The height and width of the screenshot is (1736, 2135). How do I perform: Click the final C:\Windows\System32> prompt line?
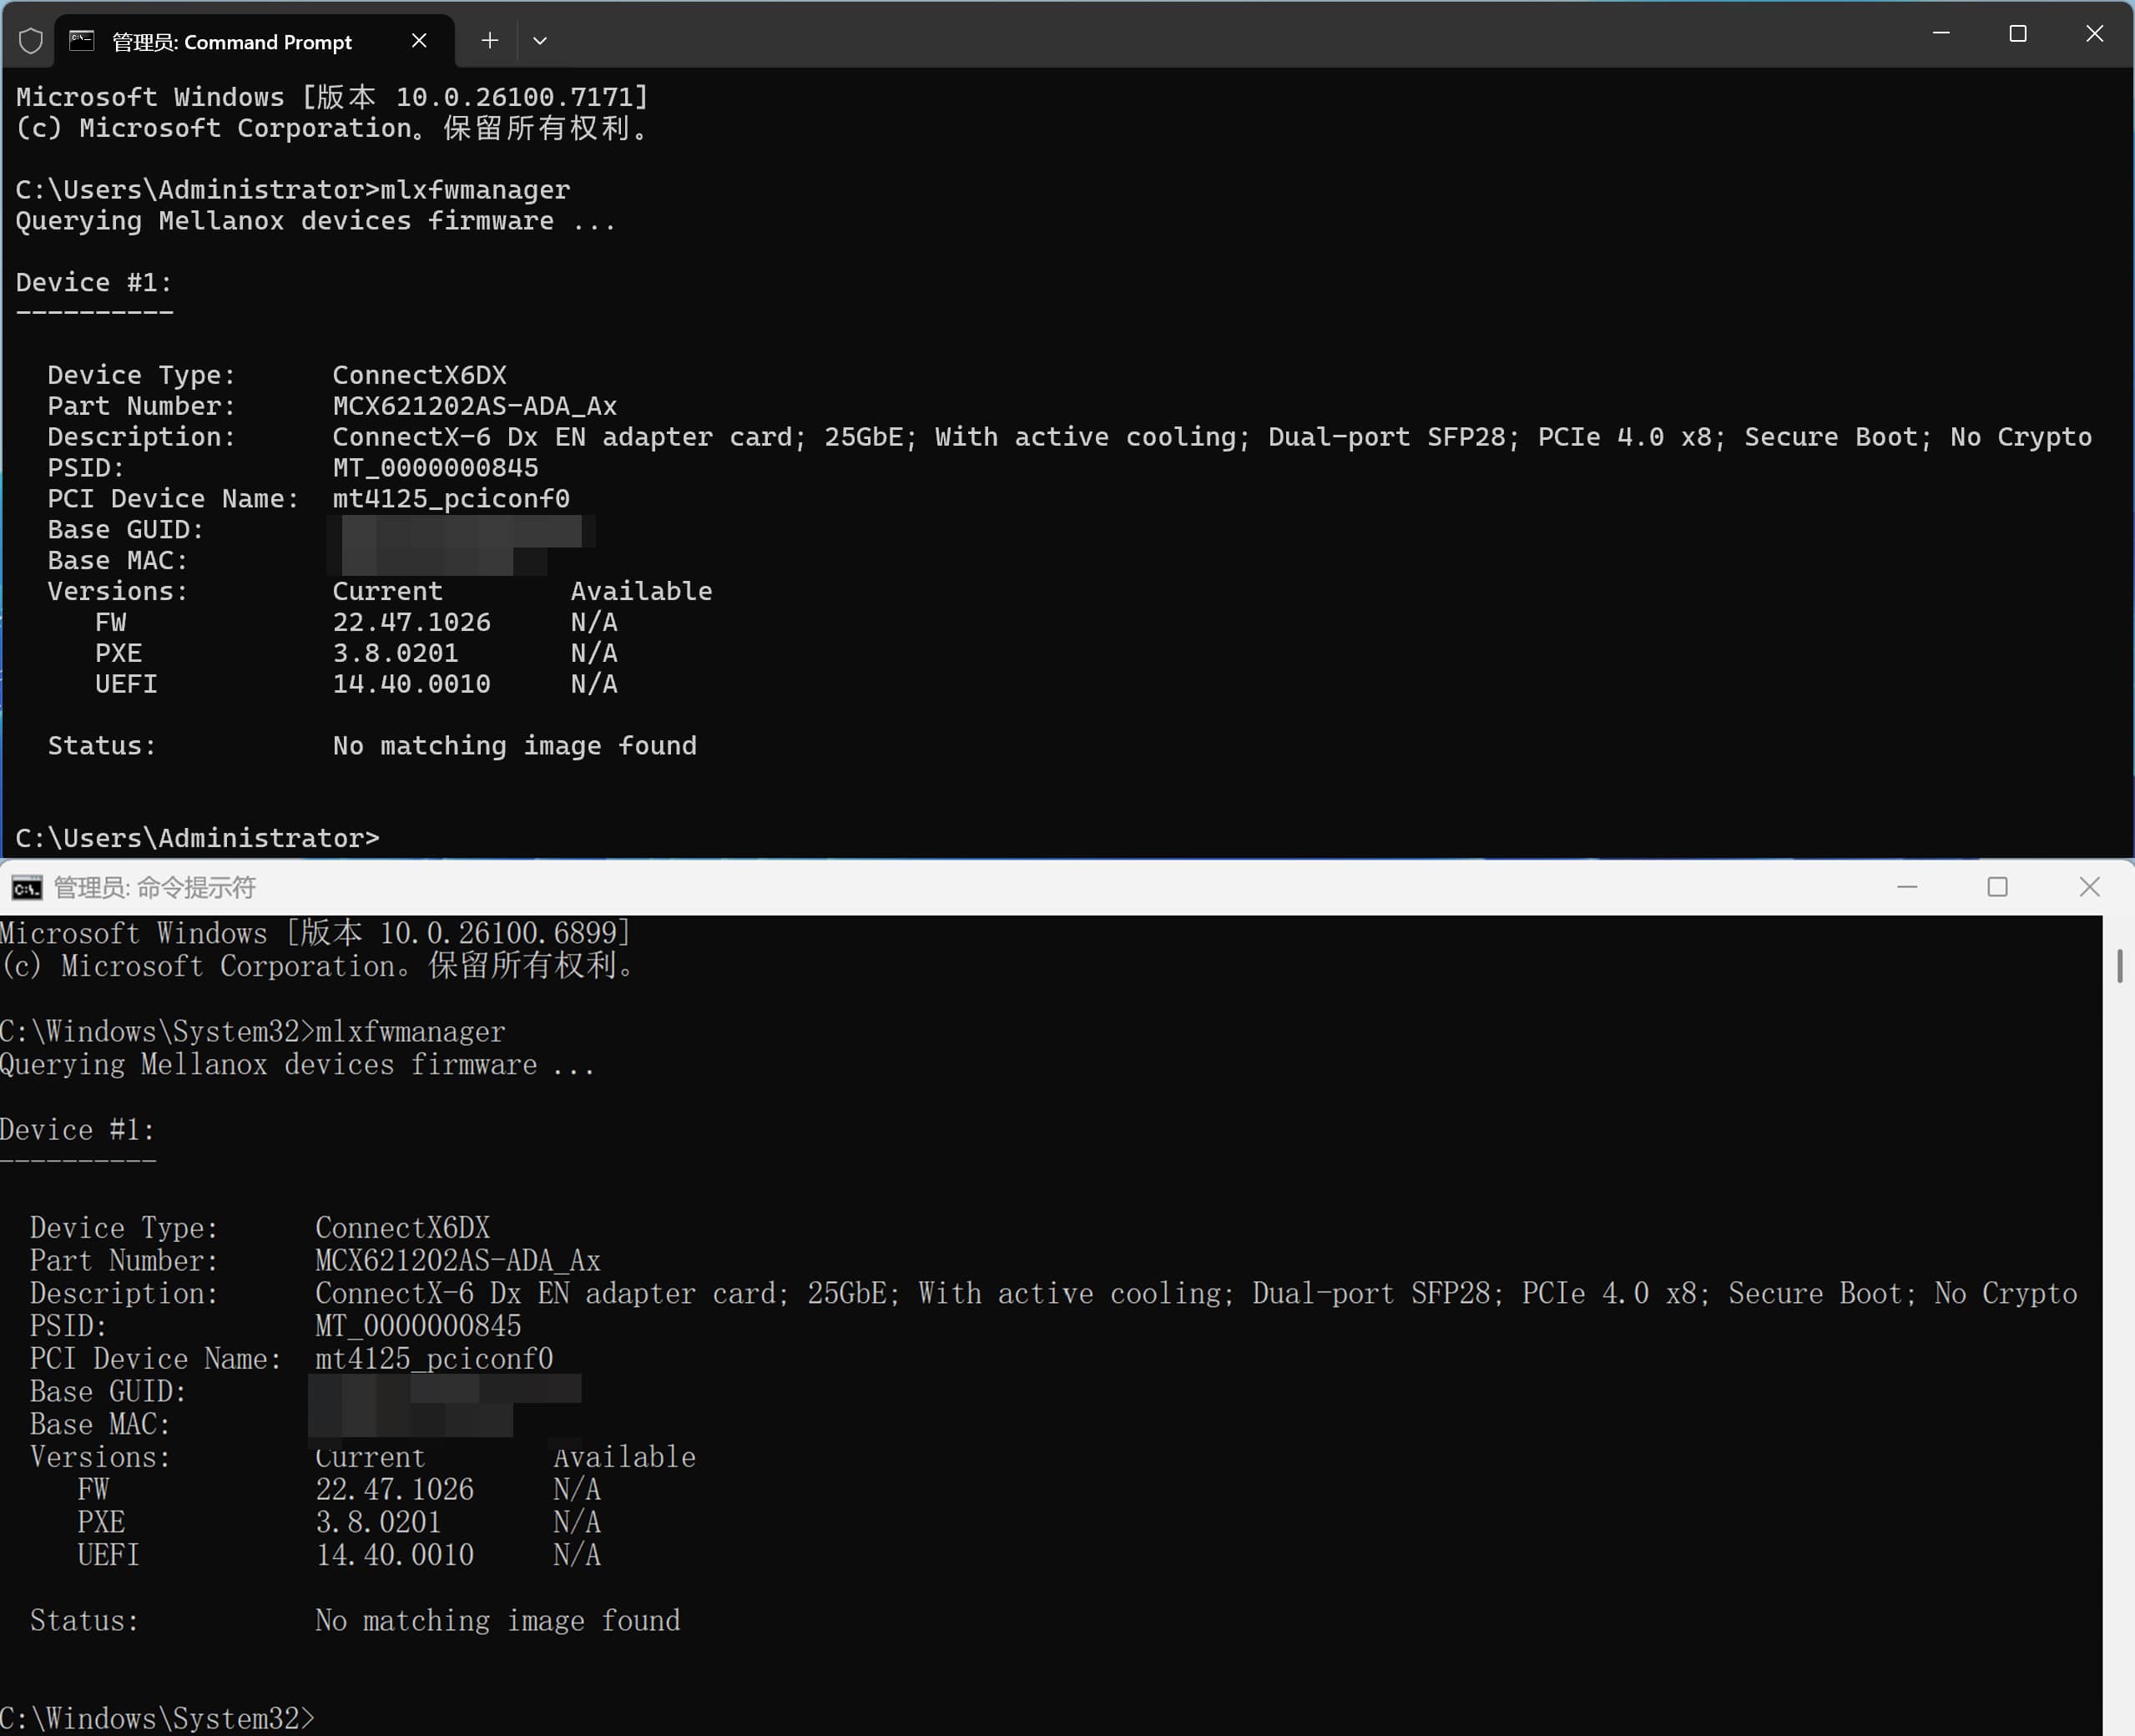157,1718
